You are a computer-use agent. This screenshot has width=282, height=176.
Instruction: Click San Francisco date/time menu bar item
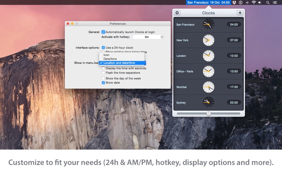pyautogui.click(x=208, y=2)
